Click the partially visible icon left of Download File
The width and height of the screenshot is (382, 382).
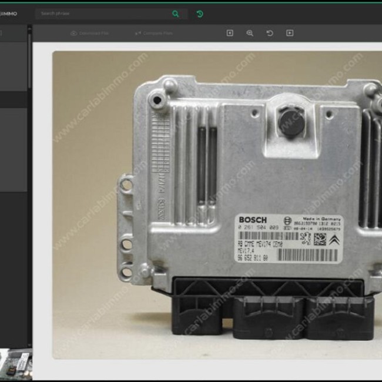point(1,33)
